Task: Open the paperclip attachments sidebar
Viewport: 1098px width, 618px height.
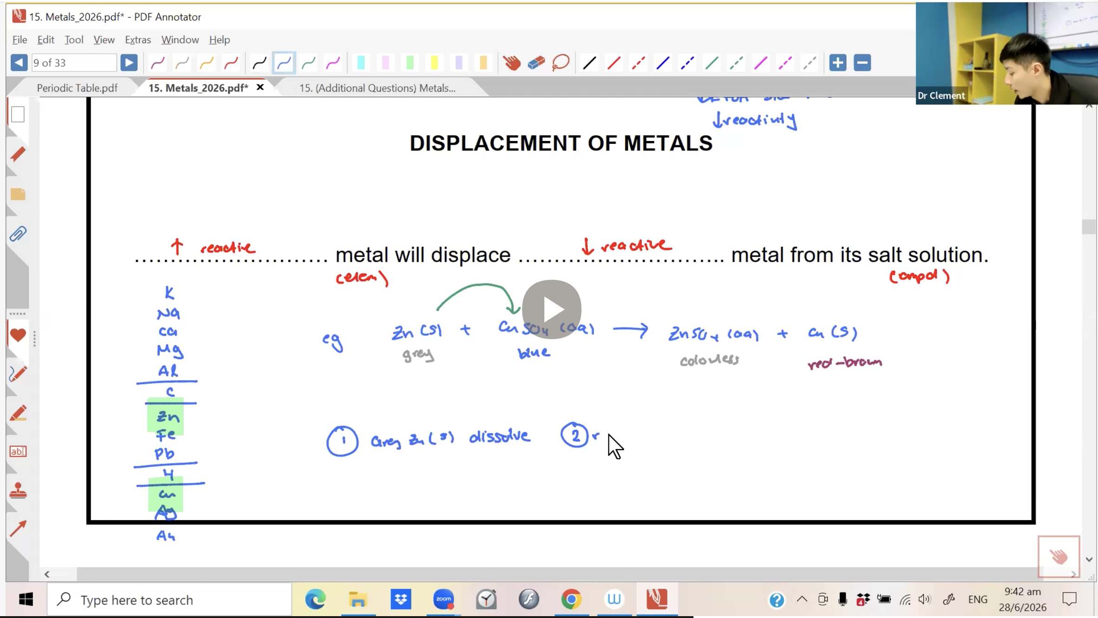Action: [18, 234]
